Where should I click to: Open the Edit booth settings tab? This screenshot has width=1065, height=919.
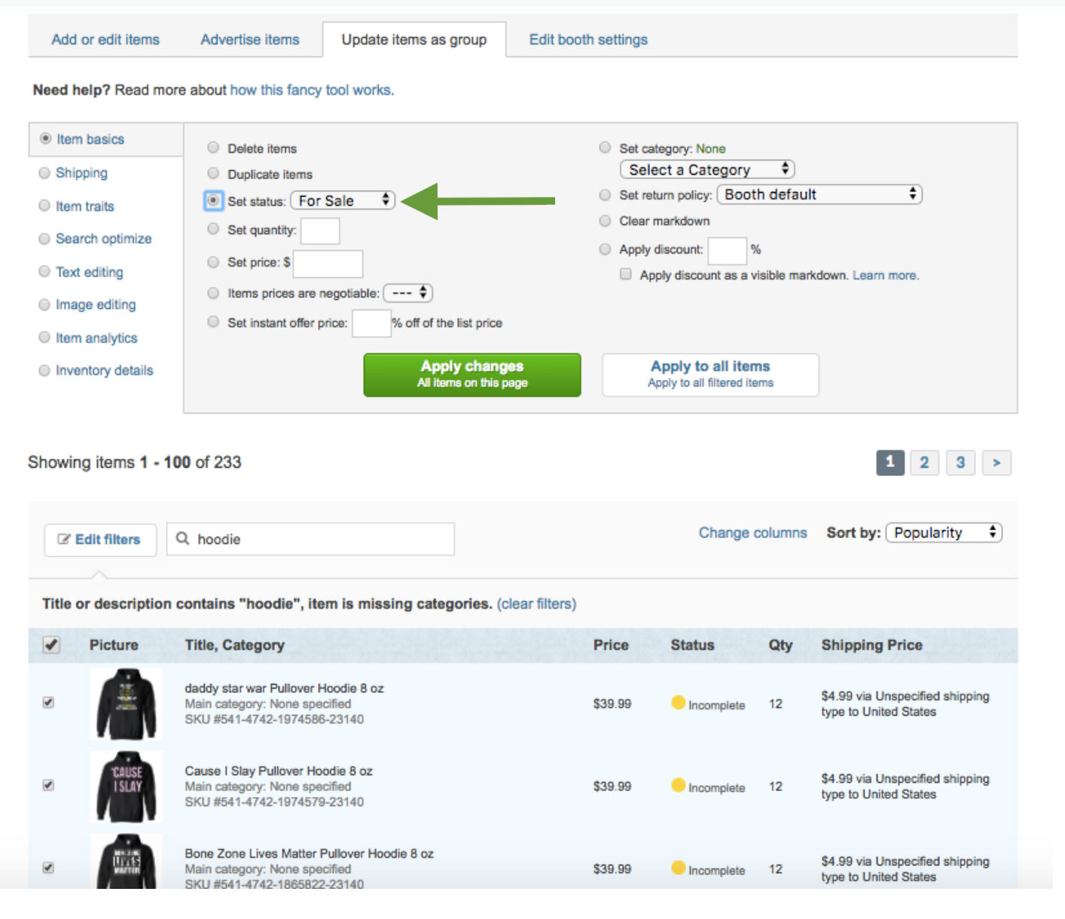(x=588, y=39)
